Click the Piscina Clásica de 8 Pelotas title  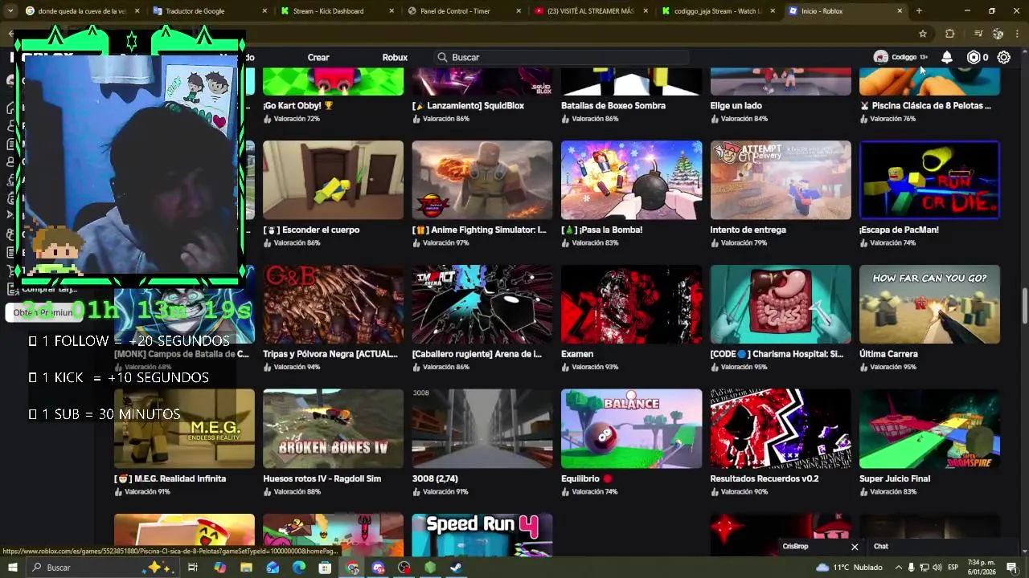click(x=925, y=105)
